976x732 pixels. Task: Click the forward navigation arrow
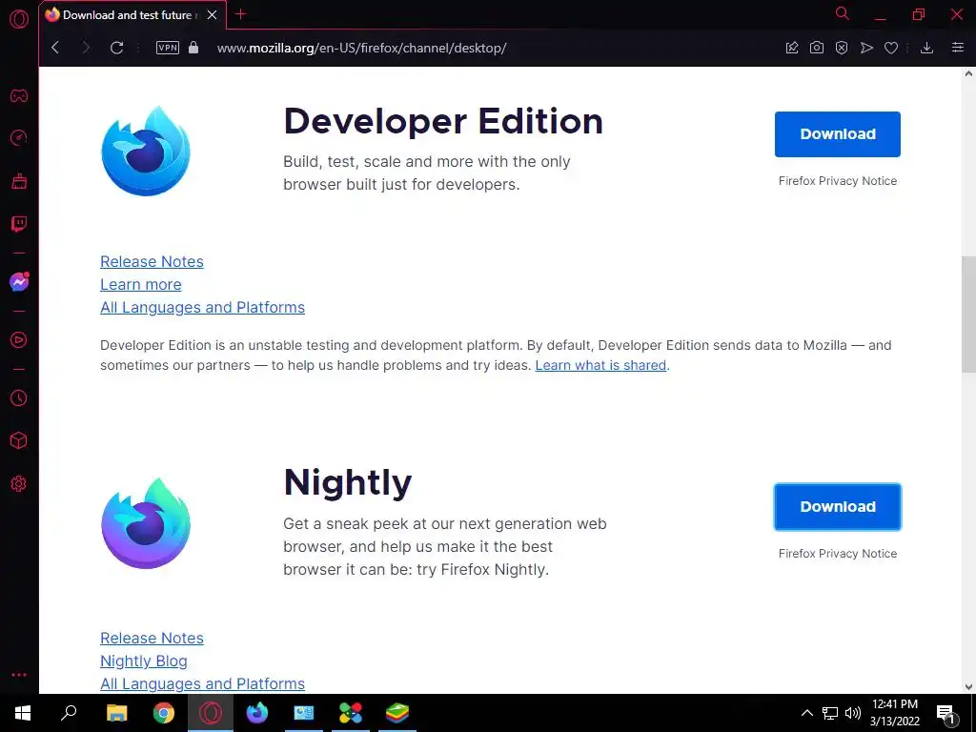86,48
